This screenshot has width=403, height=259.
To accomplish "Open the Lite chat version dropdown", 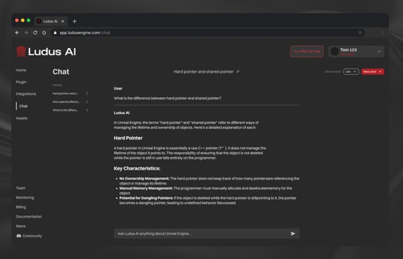I will click(351, 72).
